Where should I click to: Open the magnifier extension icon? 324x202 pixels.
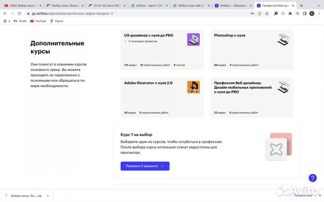tap(276, 13)
